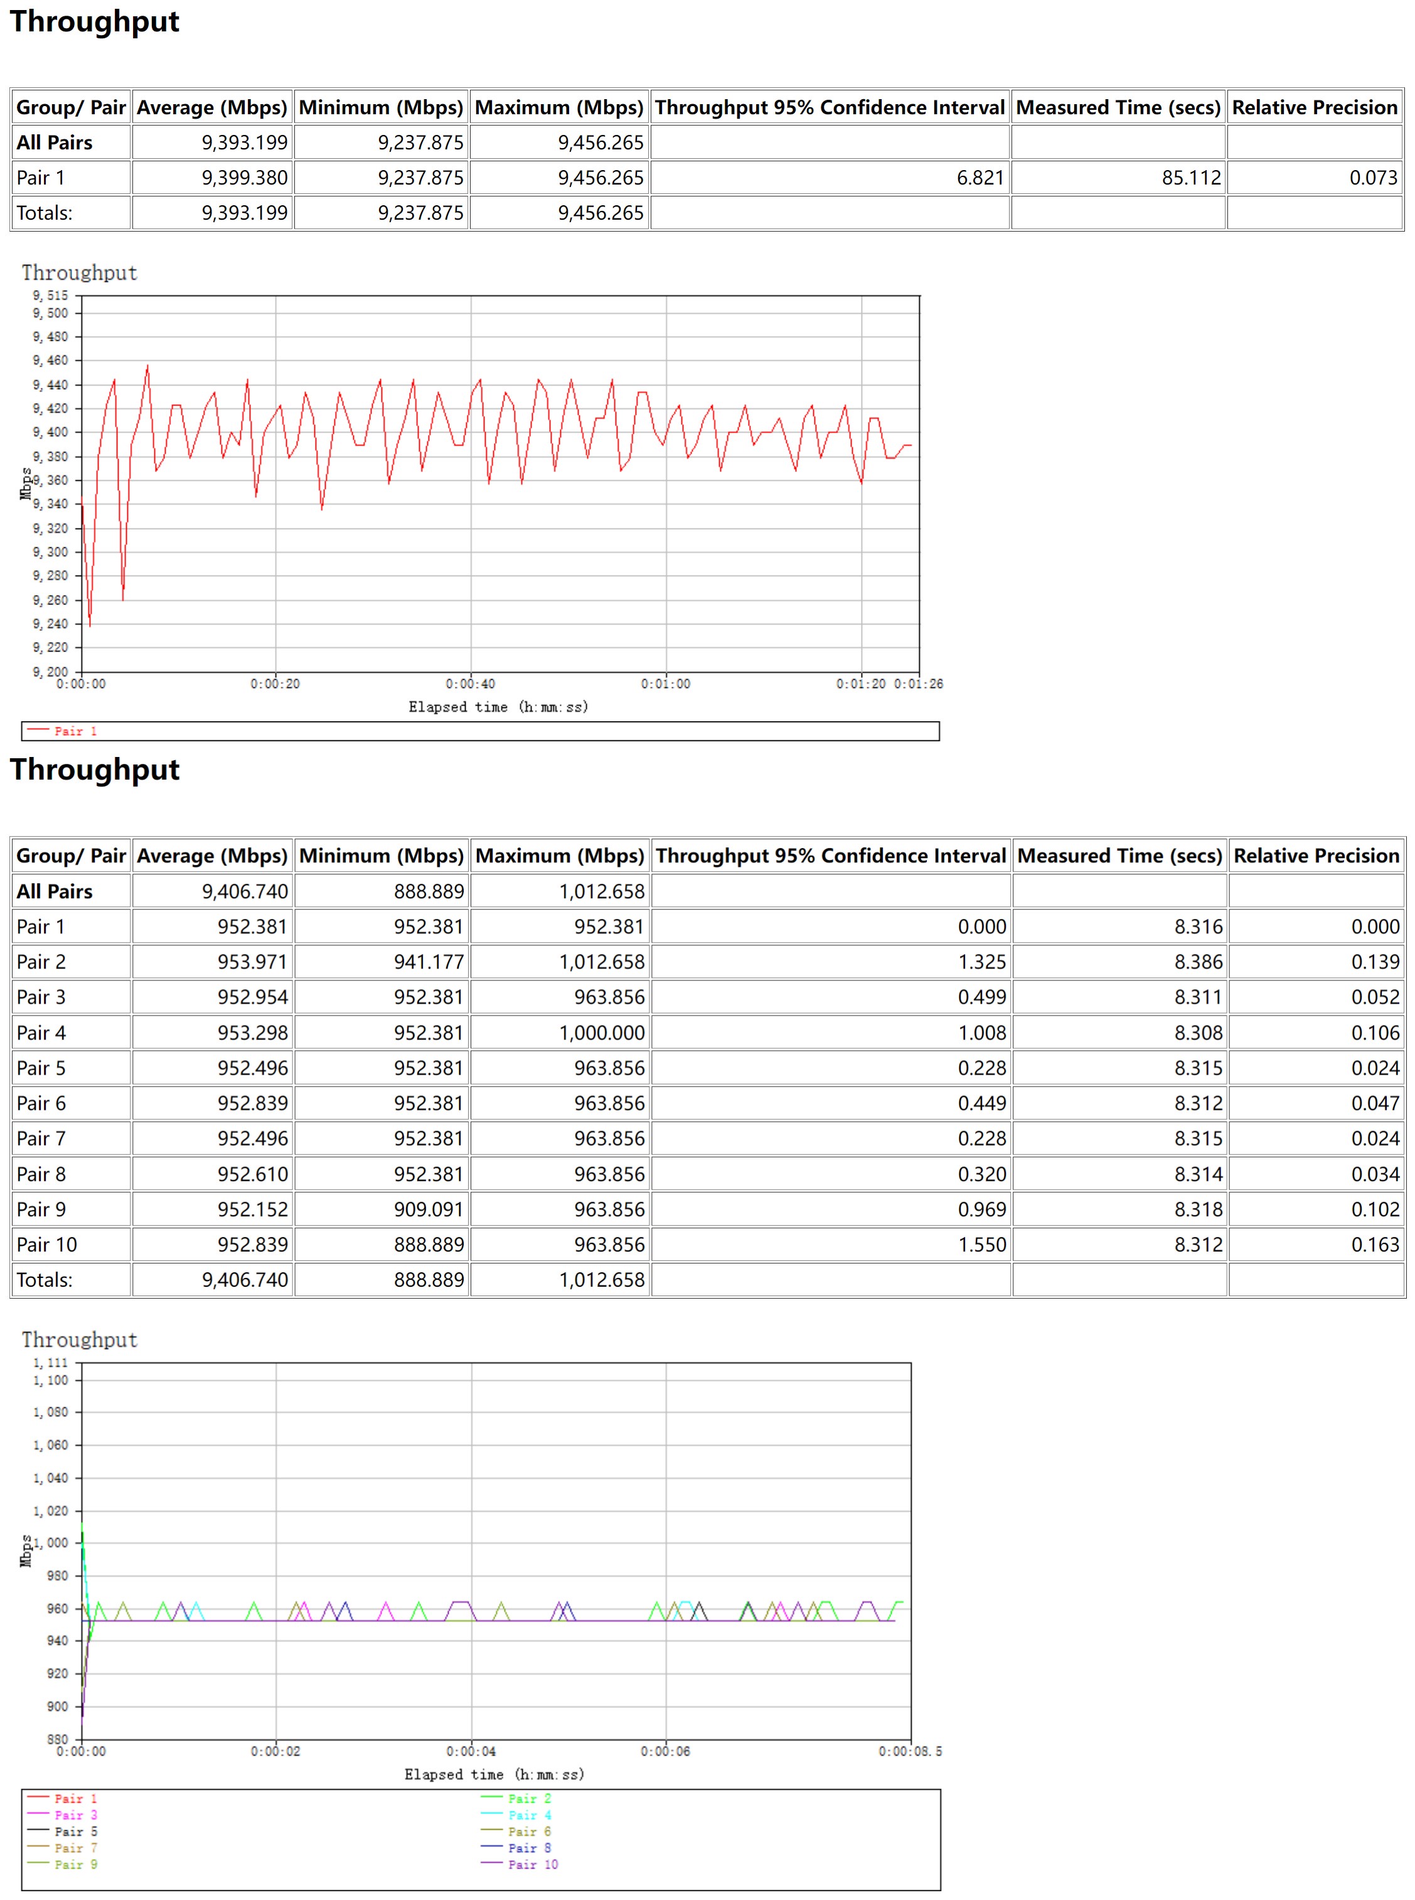Click 'Measured Time (secs)' header in second table
Viewport: 1415px width, 1900px height.
1119,856
